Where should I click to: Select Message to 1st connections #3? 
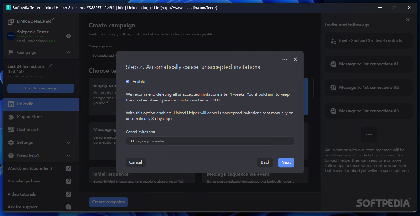click(x=369, y=111)
